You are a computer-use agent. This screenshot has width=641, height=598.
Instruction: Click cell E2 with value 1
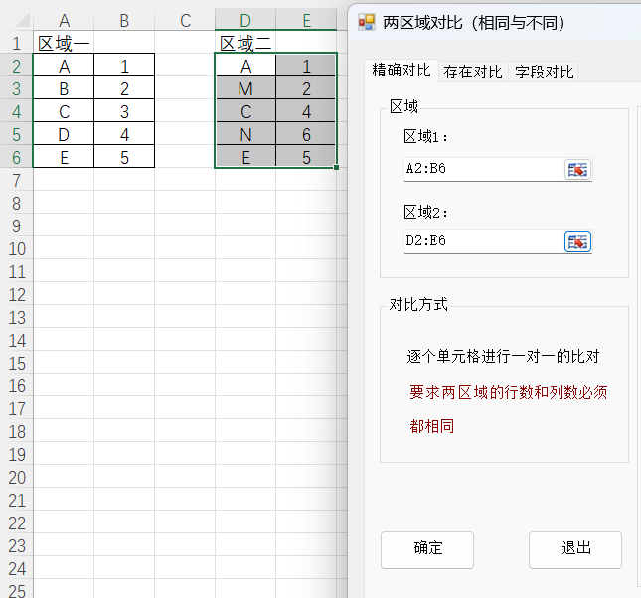pyautogui.click(x=306, y=66)
